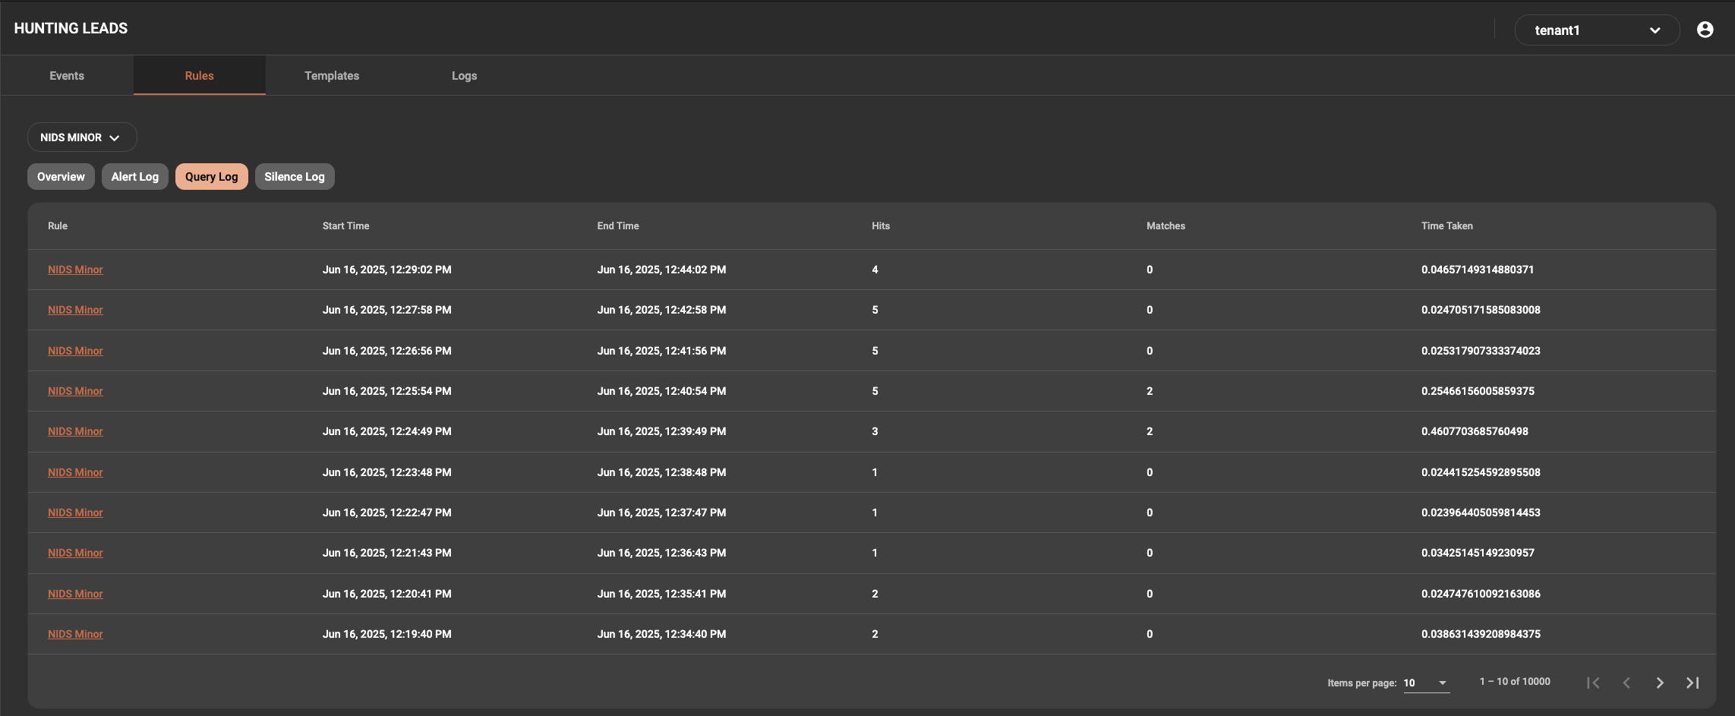Select the Rules tab
The width and height of the screenshot is (1735, 716).
point(199,76)
